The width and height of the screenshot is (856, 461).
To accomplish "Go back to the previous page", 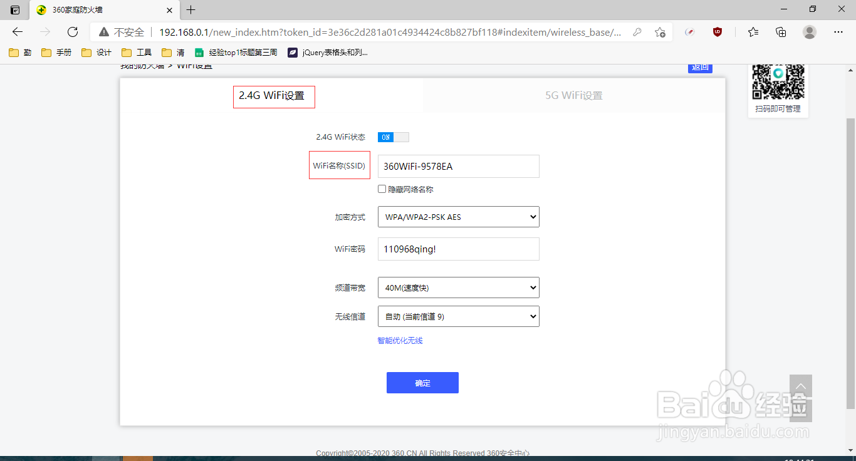I will click(18, 32).
